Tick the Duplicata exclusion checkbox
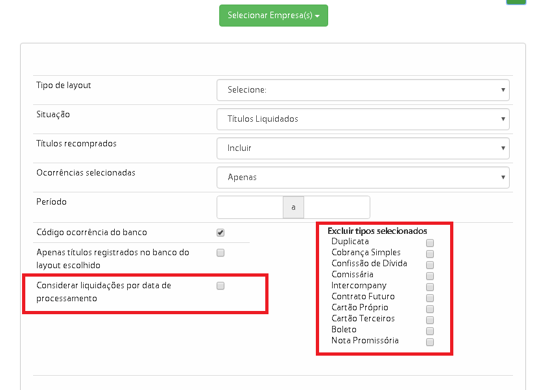This screenshot has height=390, width=537. [x=430, y=243]
